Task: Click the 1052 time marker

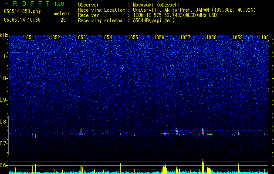Action: click(55, 37)
